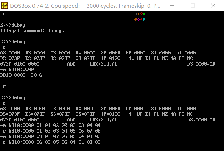Select line '-e b810:0000 01 02 03 04 05 06 07 08'

click(x=51, y=131)
